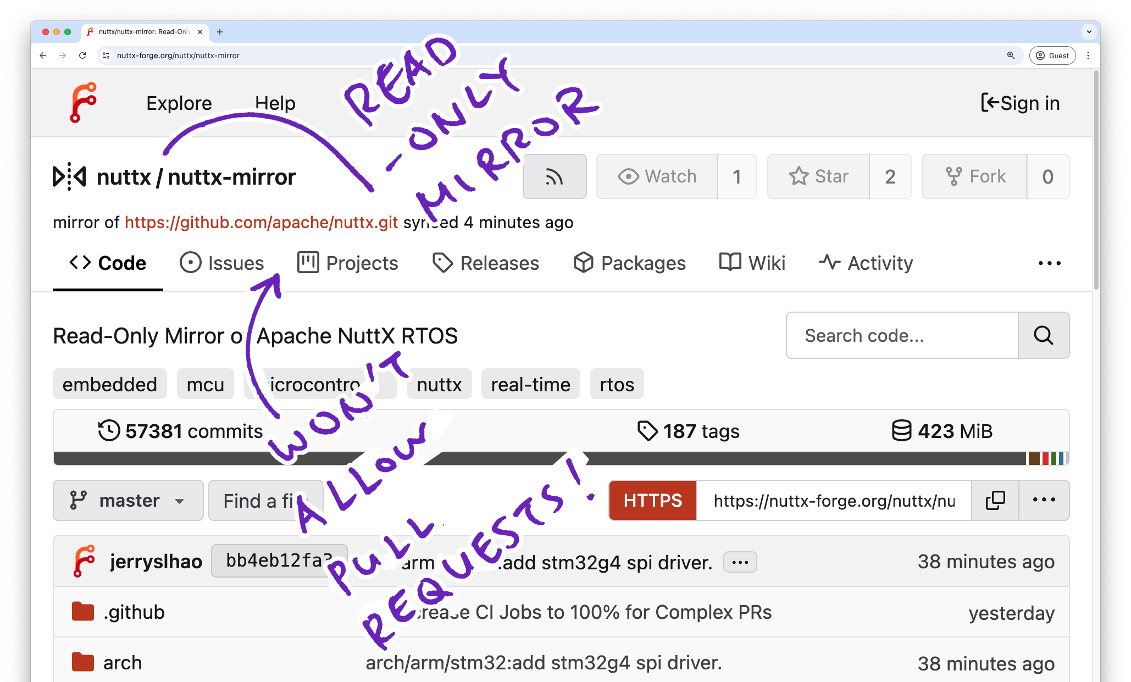
Task: Click the 423 MiB repository size
Action: 942,431
